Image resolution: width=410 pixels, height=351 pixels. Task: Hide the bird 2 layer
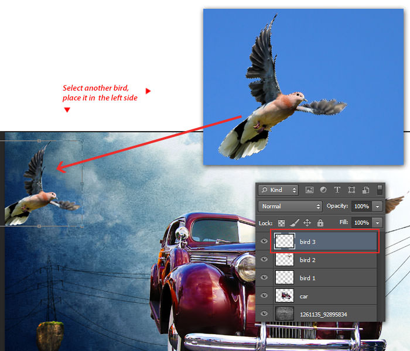point(264,259)
